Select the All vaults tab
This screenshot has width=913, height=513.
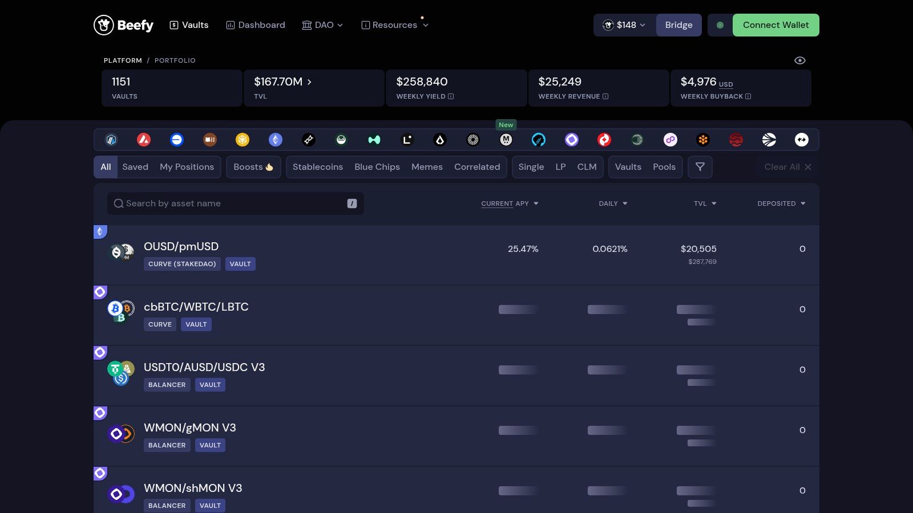[106, 167]
